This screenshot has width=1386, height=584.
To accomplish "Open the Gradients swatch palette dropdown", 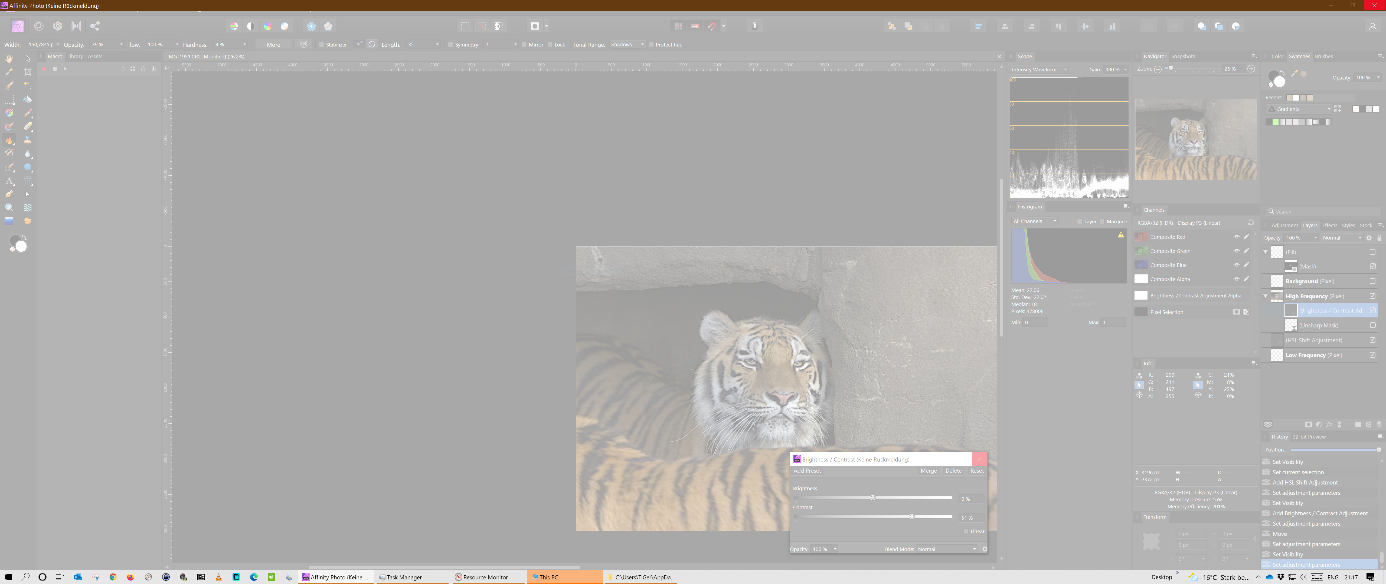I will pos(1300,109).
